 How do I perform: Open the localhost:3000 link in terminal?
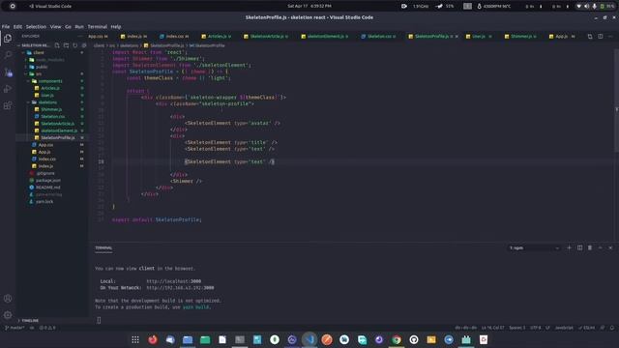coord(174,281)
